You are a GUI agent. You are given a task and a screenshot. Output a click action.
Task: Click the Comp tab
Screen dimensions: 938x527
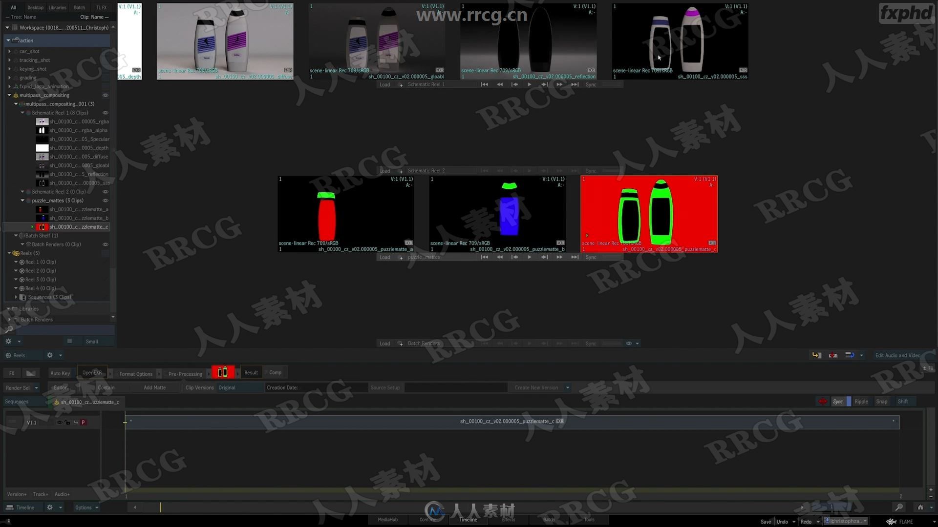click(x=275, y=372)
